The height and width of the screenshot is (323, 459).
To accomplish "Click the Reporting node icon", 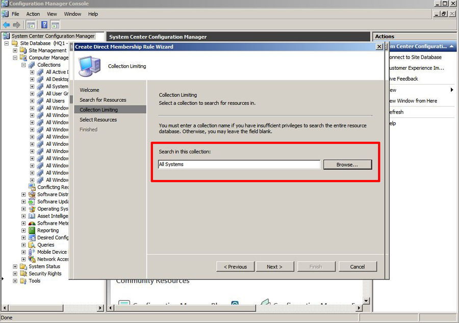I will 32,230.
